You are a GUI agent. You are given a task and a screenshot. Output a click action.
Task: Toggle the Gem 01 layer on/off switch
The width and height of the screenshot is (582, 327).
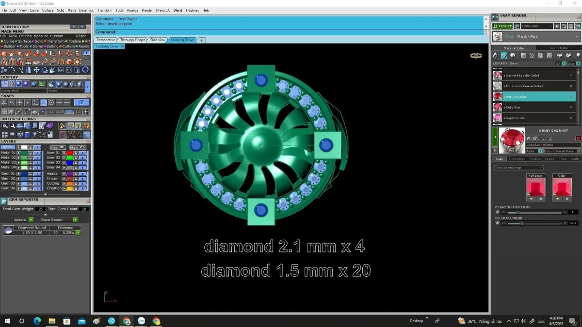pos(37,174)
